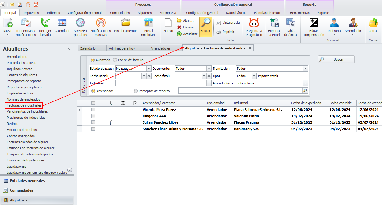
Task: Select the 'Por nº de factura' radio option
Action: pos(115,60)
